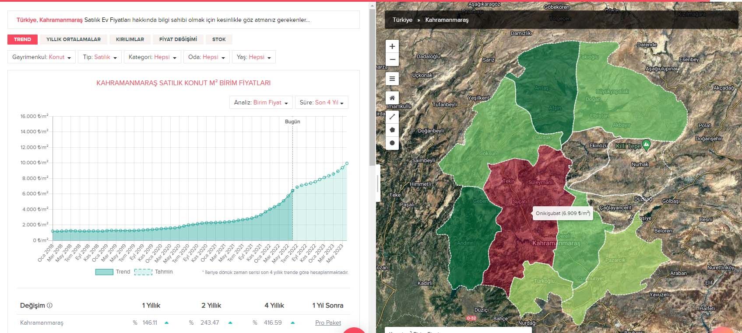
Task: Toggle the Trend series in chart legend
Action: (x=113, y=272)
